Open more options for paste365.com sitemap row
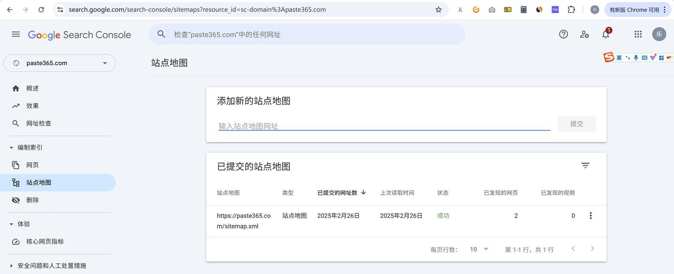 tap(590, 216)
